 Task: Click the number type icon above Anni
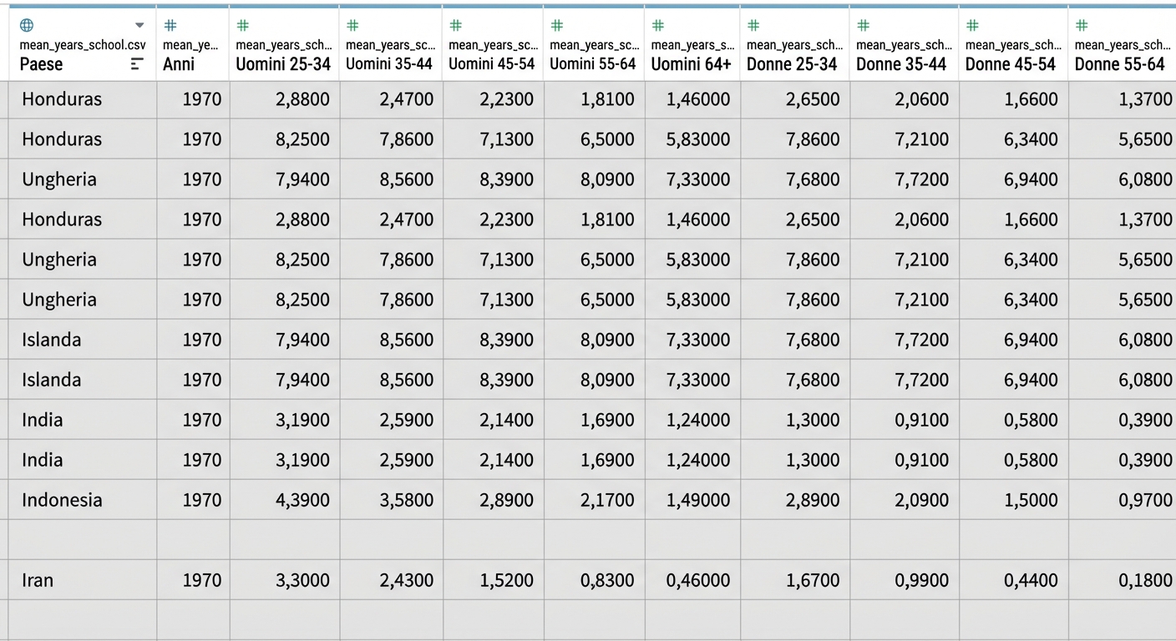tap(170, 26)
